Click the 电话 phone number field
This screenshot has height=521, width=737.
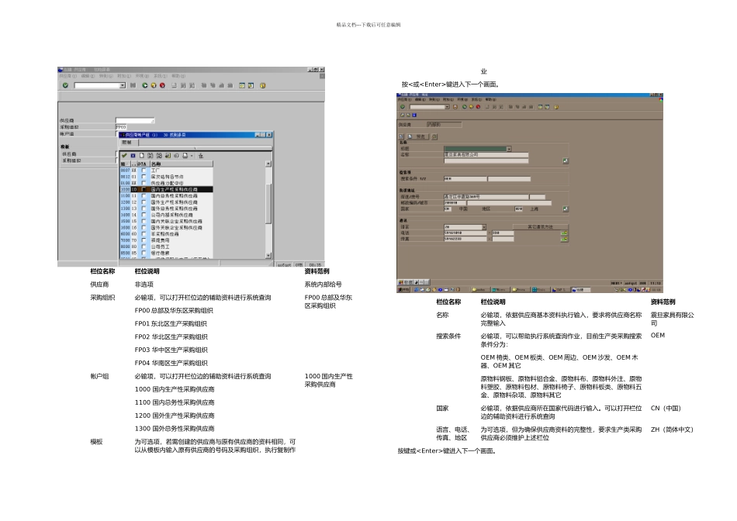[x=465, y=233]
